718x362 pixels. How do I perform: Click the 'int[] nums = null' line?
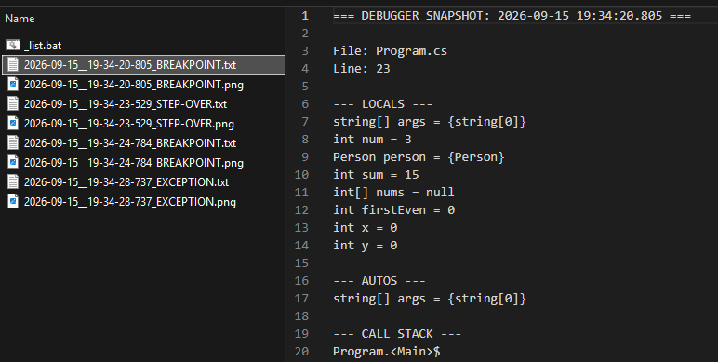tap(393, 192)
